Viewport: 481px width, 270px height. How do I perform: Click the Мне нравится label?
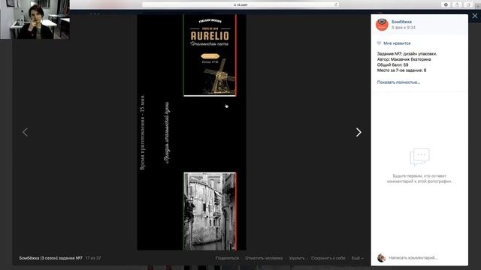click(397, 43)
